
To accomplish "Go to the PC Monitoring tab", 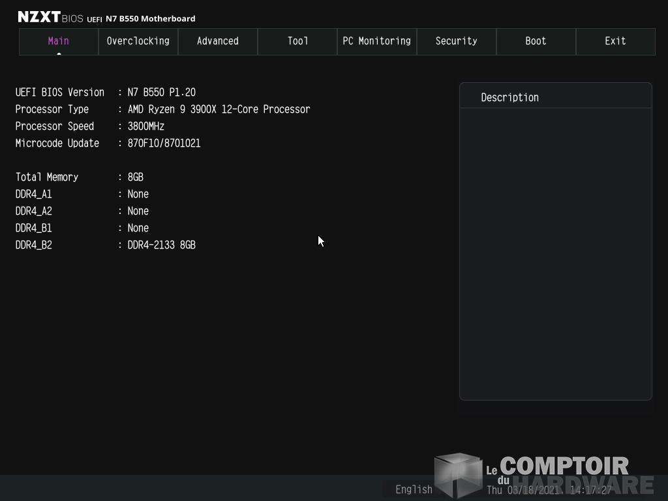I will pyautogui.click(x=377, y=41).
